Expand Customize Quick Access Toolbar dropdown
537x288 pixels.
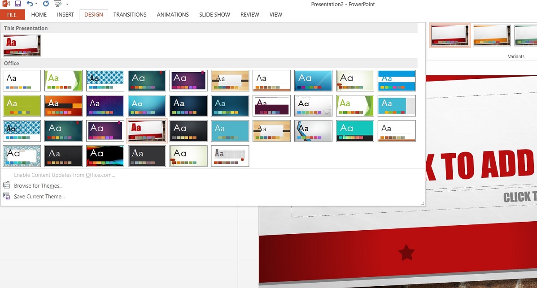(67, 4)
